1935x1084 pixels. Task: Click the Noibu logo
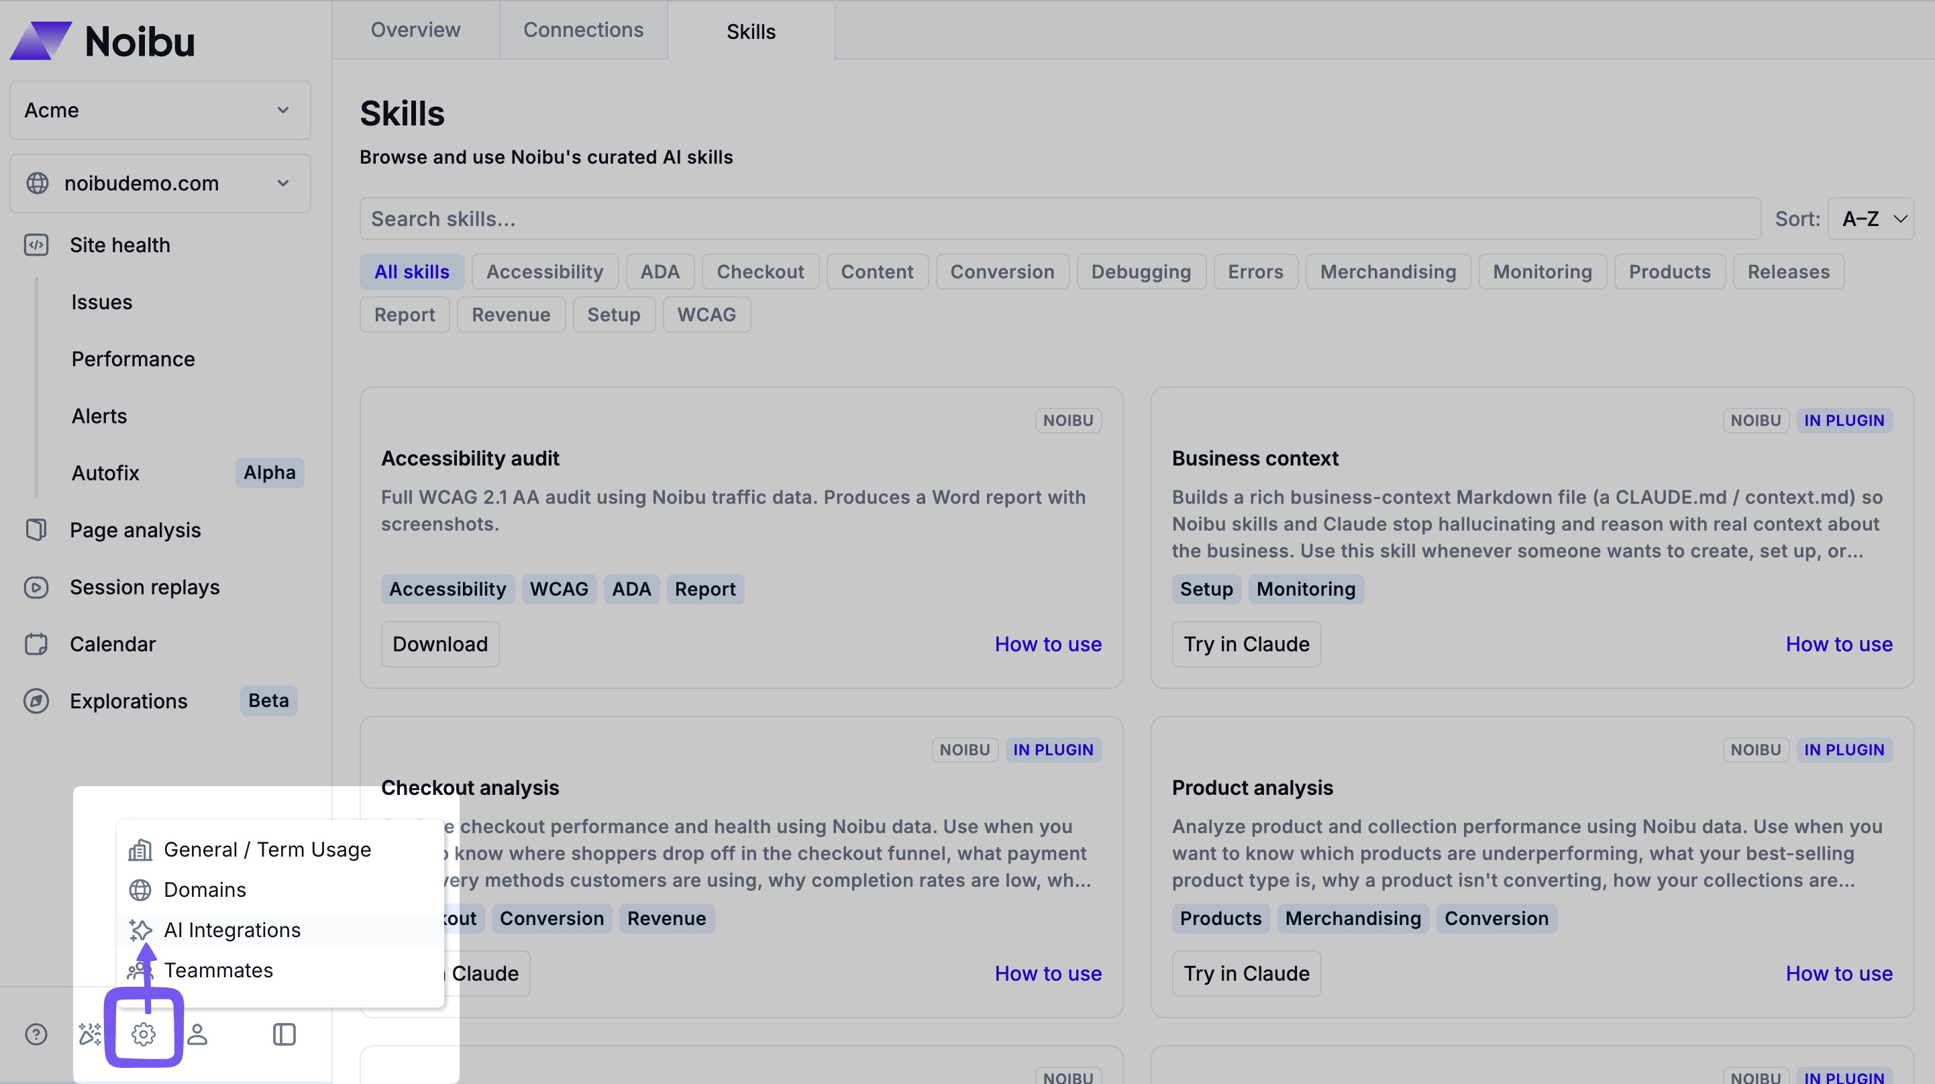click(x=102, y=40)
